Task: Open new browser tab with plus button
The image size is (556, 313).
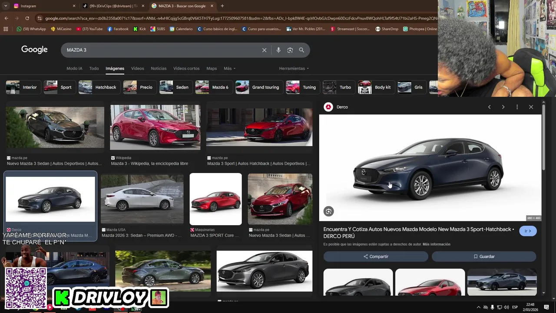Action: 222,6
